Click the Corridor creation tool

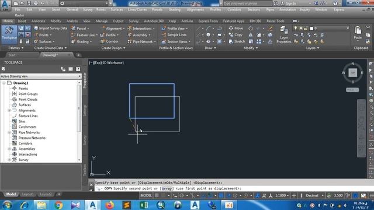(109, 41)
